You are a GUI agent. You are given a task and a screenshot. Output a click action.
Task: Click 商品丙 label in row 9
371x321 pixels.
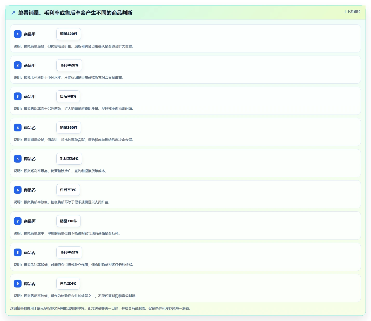pyautogui.click(x=30, y=284)
